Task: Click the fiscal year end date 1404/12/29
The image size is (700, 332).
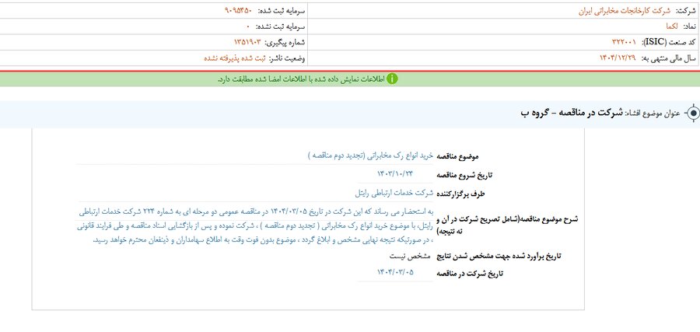Action: click(607, 58)
